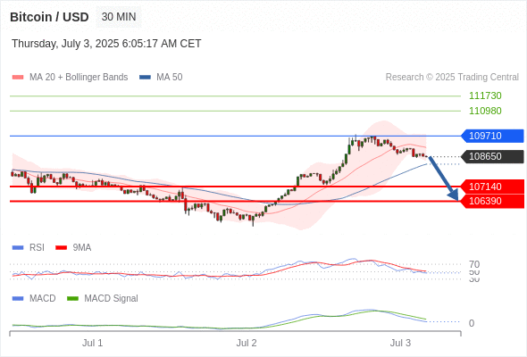
Task: Click the MACD blue legend swatch
Action: point(18,299)
